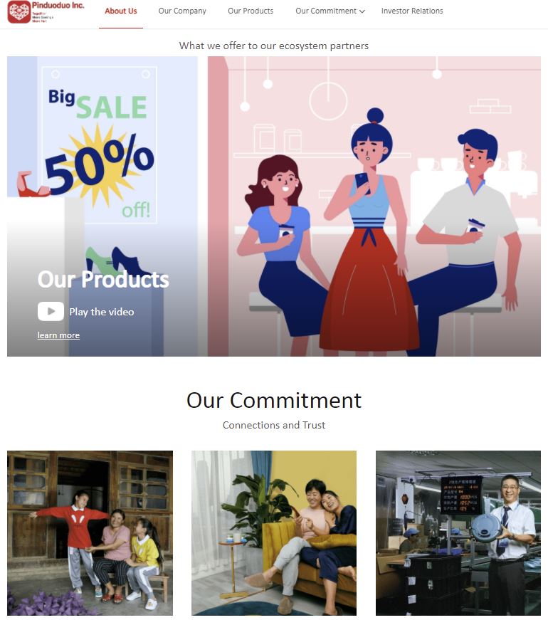Open the Our Commitment menu label
The width and height of the screenshot is (548, 620).
click(x=326, y=11)
